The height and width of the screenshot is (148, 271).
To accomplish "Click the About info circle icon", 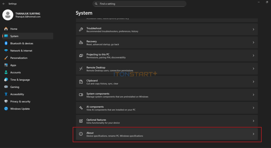I will 81,134.
